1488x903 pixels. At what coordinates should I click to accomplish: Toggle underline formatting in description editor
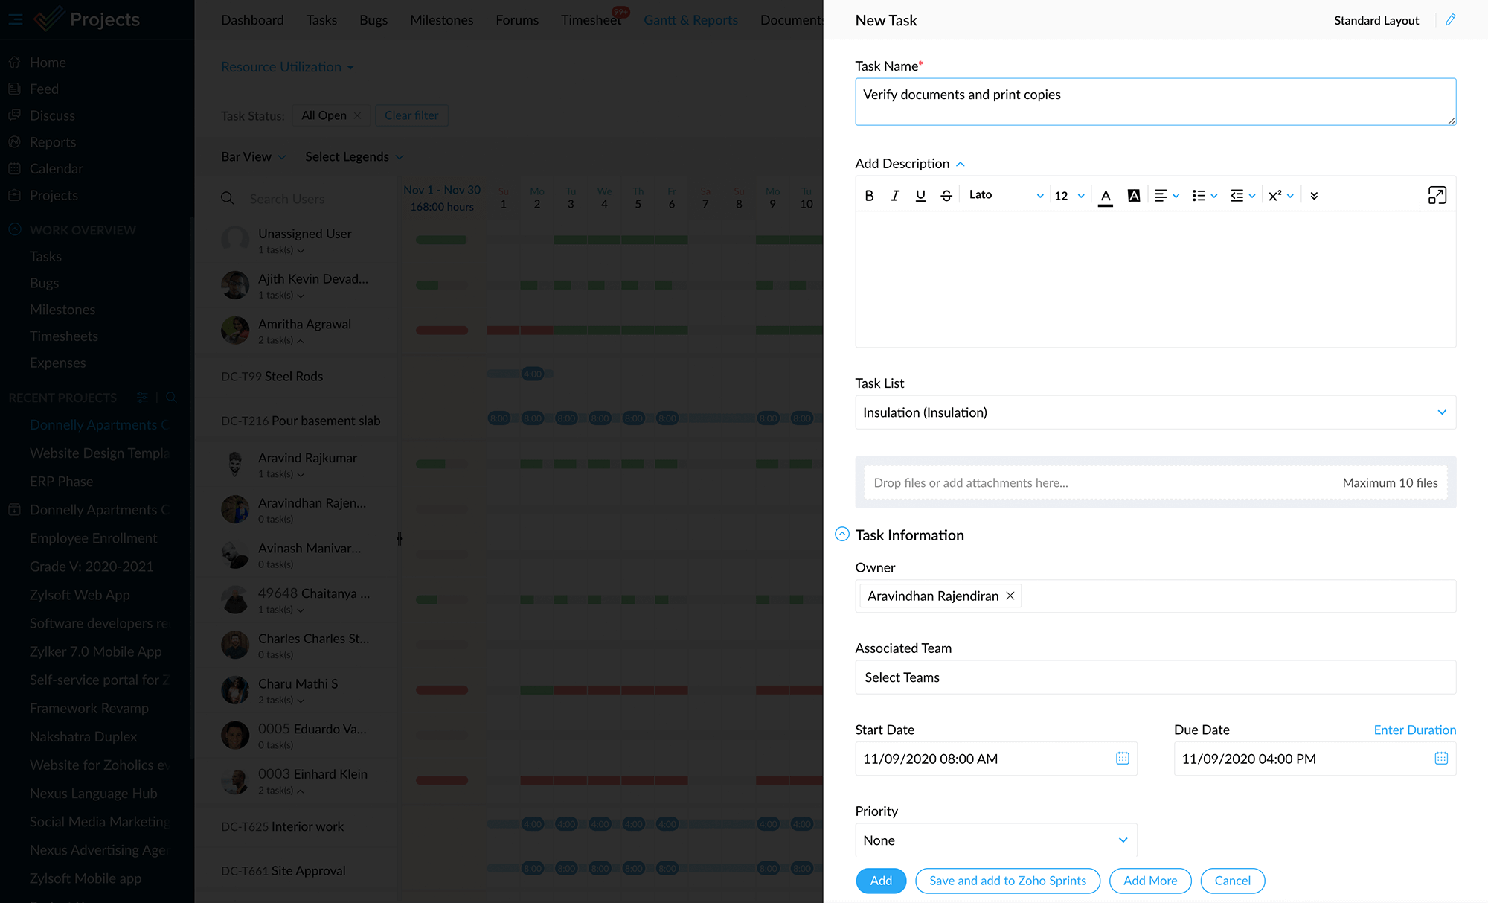pyautogui.click(x=920, y=195)
